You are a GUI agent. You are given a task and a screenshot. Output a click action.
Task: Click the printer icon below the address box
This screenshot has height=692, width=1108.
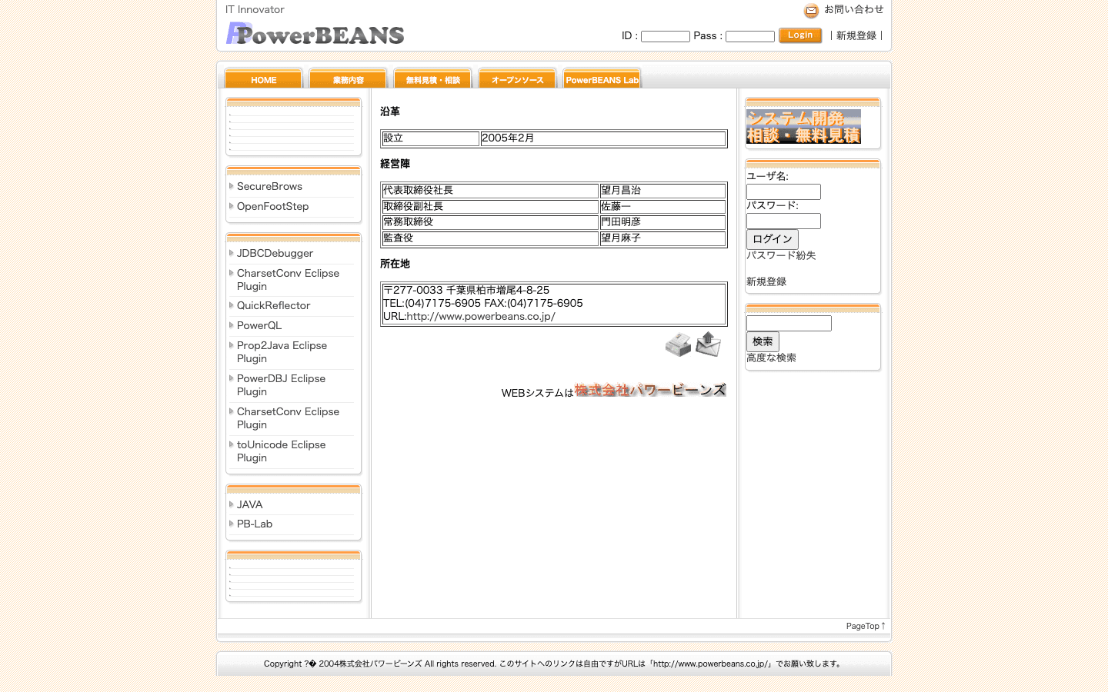point(679,344)
